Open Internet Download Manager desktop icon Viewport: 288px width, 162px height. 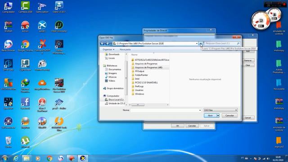[x=25, y=85]
